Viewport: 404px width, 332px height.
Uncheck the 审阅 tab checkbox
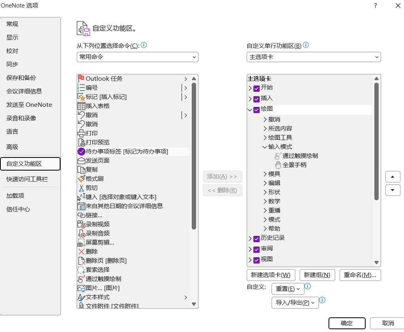tap(257, 249)
